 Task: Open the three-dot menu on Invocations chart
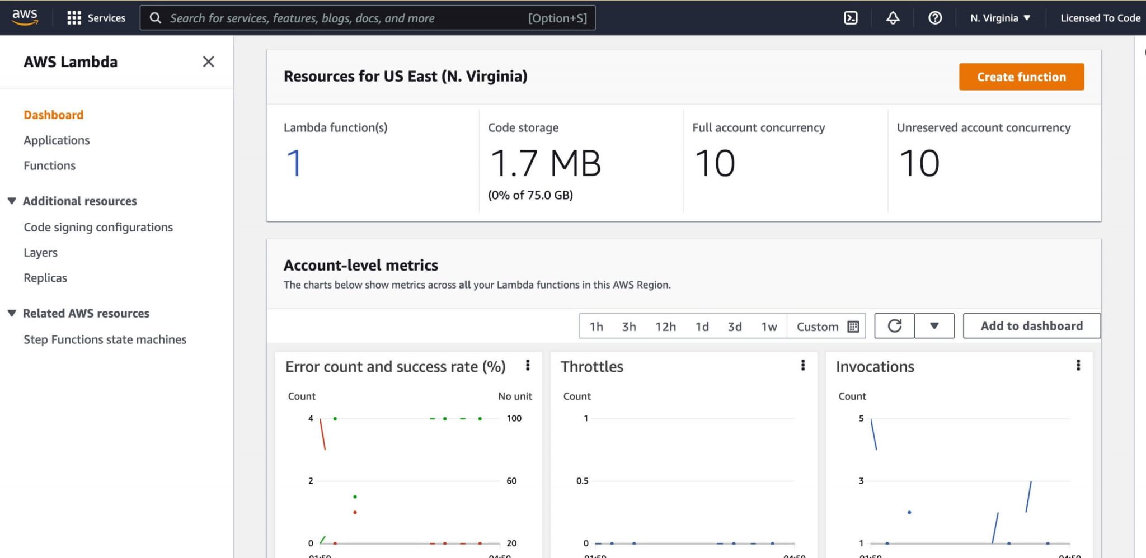(1078, 365)
